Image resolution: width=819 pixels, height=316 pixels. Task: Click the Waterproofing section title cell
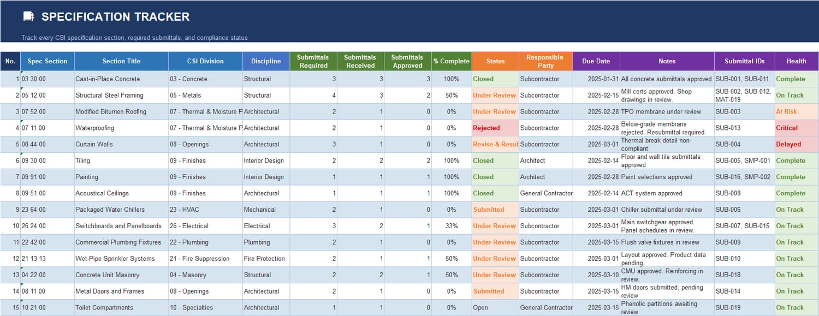[x=121, y=128]
